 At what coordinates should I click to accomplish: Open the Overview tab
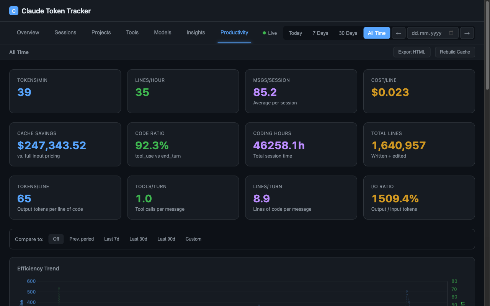pyautogui.click(x=28, y=33)
